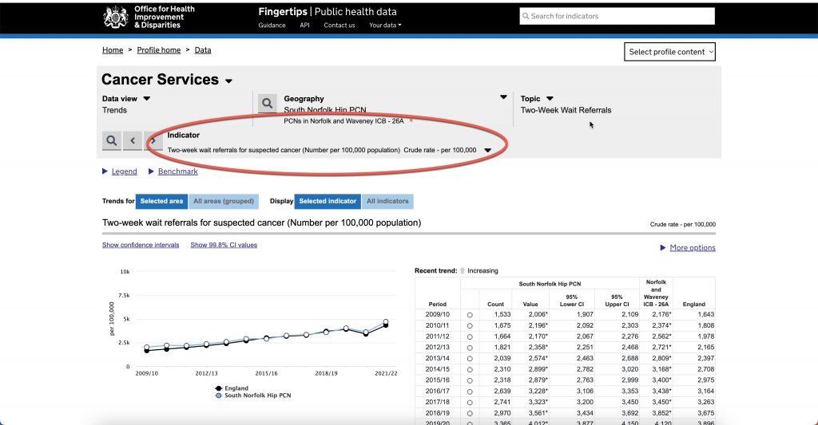Click the England value 1,643
This screenshot has height=425, width=818.
click(706, 315)
